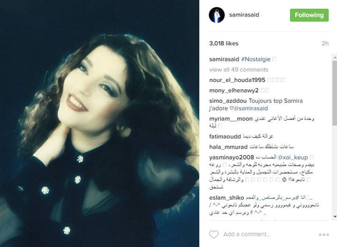Visit simo_azddou profile
Viewport: 337px width, 247px height.
228,101
